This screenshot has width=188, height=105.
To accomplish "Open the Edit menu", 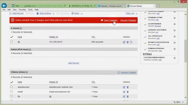I will click(9, 10).
